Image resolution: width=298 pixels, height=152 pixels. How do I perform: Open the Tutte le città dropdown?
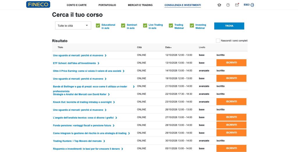(x=73, y=26)
